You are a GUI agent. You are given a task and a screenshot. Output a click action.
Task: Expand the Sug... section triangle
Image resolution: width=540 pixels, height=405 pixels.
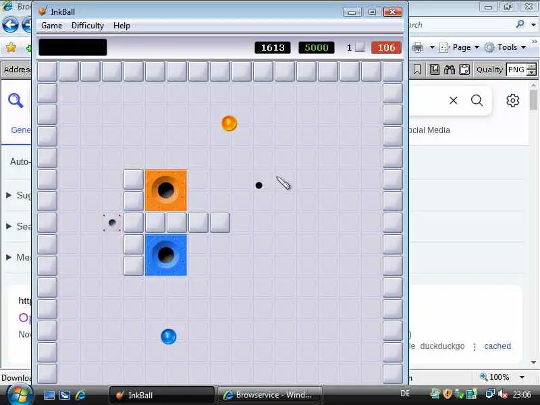(9, 195)
